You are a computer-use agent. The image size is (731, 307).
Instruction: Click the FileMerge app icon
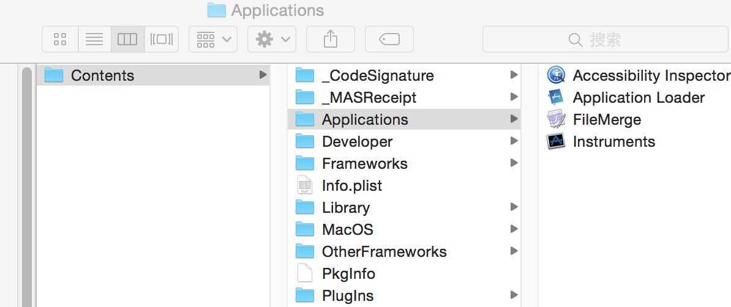tap(556, 119)
